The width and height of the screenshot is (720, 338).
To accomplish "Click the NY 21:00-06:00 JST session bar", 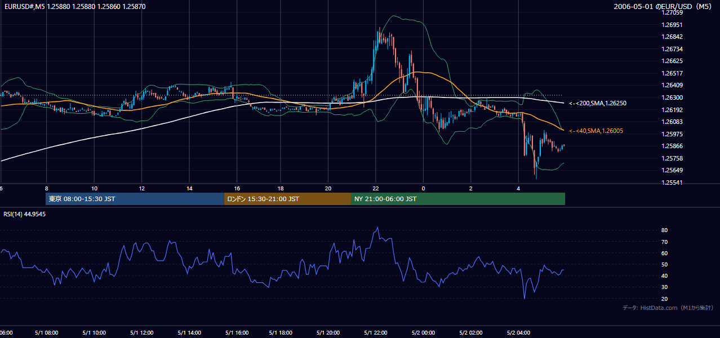I will [458, 199].
